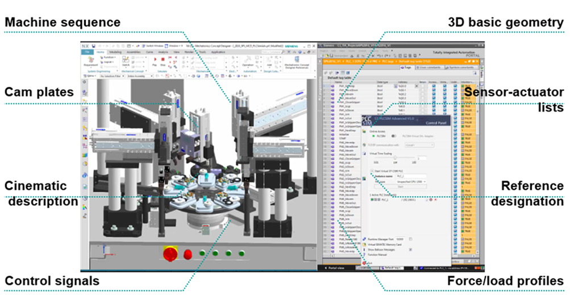Click the Play simulation icon
This screenshot has width=570, height=295.
tap(155, 60)
